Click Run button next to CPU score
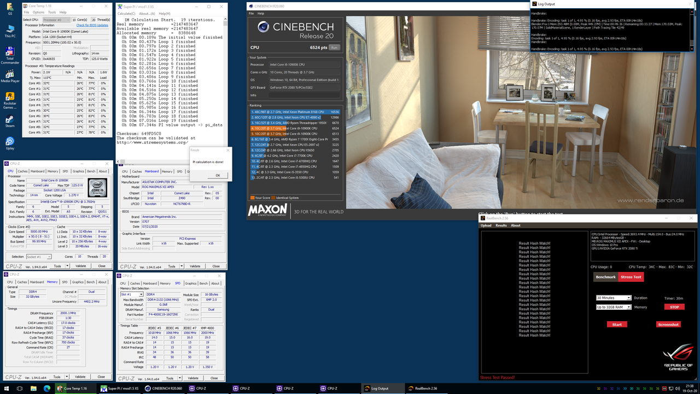The width and height of the screenshot is (700, 394). click(334, 48)
